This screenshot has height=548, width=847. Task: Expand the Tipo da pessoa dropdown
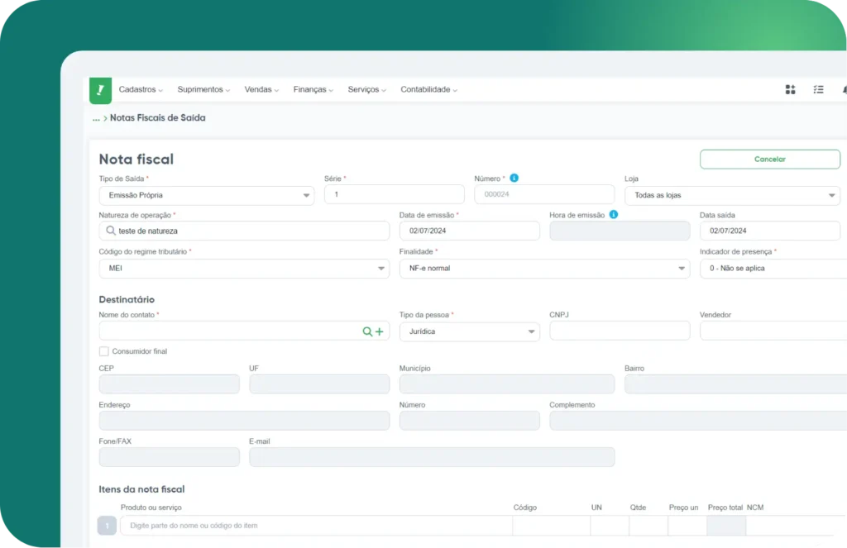[x=469, y=331]
